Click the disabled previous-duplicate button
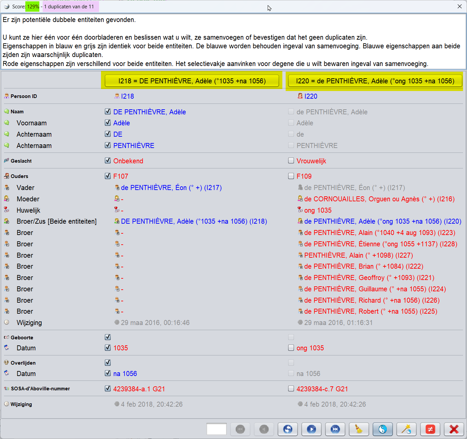The width and height of the screenshot is (467, 439). [x=264, y=429]
